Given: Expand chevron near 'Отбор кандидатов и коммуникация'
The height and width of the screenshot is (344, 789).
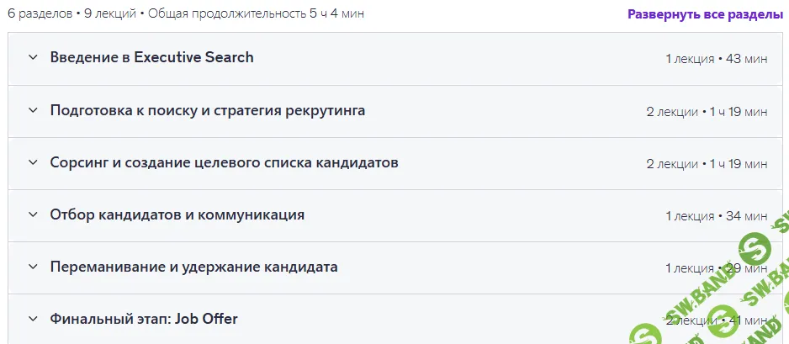Looking at the screenshot, I should (x=33, y=214).
